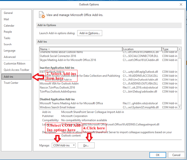Open the Calendar options category
The height and width of the screenshot is (160, 187).
pos(9,26)
